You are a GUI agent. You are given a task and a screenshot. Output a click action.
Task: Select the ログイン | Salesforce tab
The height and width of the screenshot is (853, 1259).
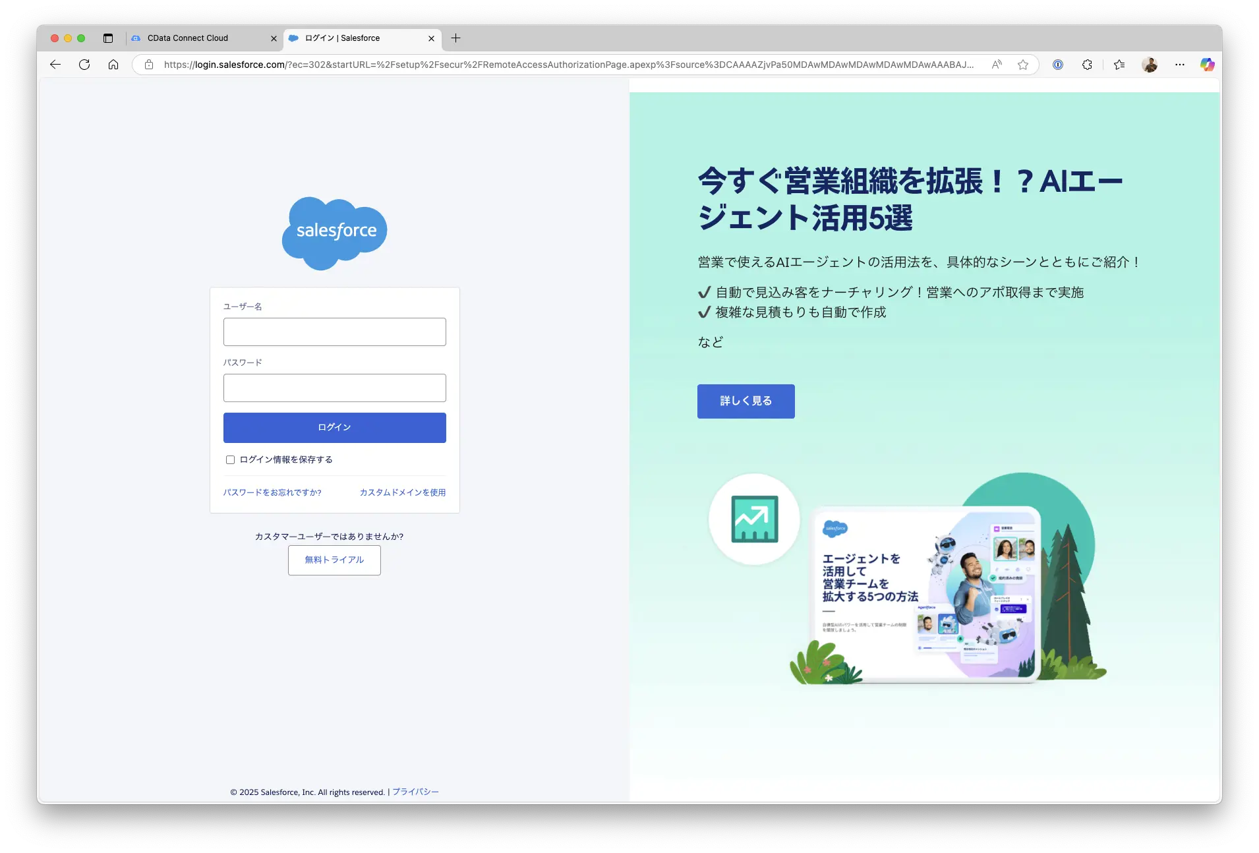363,38
